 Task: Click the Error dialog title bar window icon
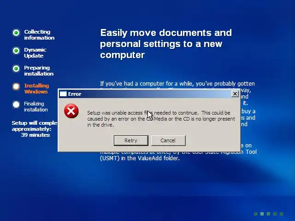[x=63, y=94]
